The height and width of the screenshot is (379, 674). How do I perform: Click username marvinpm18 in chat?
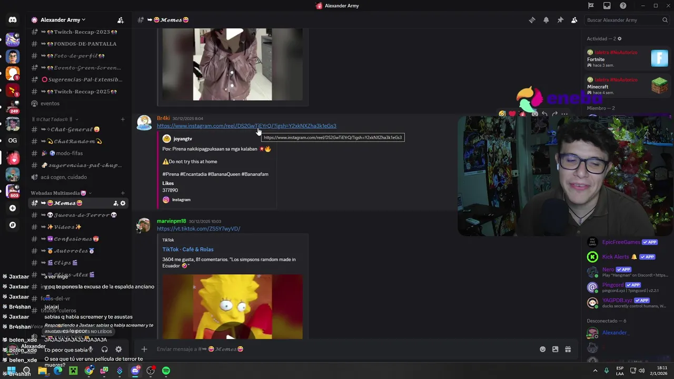[x=172, y=221]
